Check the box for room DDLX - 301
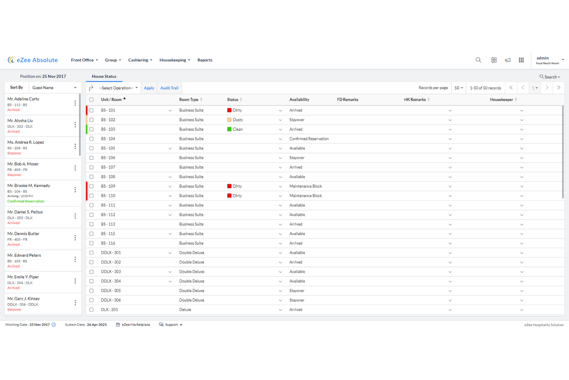 [x=92, y=253]
